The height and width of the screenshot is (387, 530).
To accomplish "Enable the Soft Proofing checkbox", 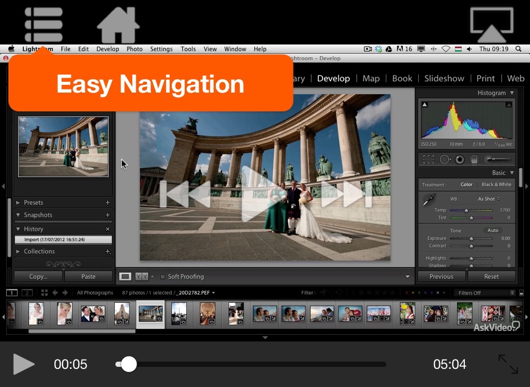I will coord(163,277).
